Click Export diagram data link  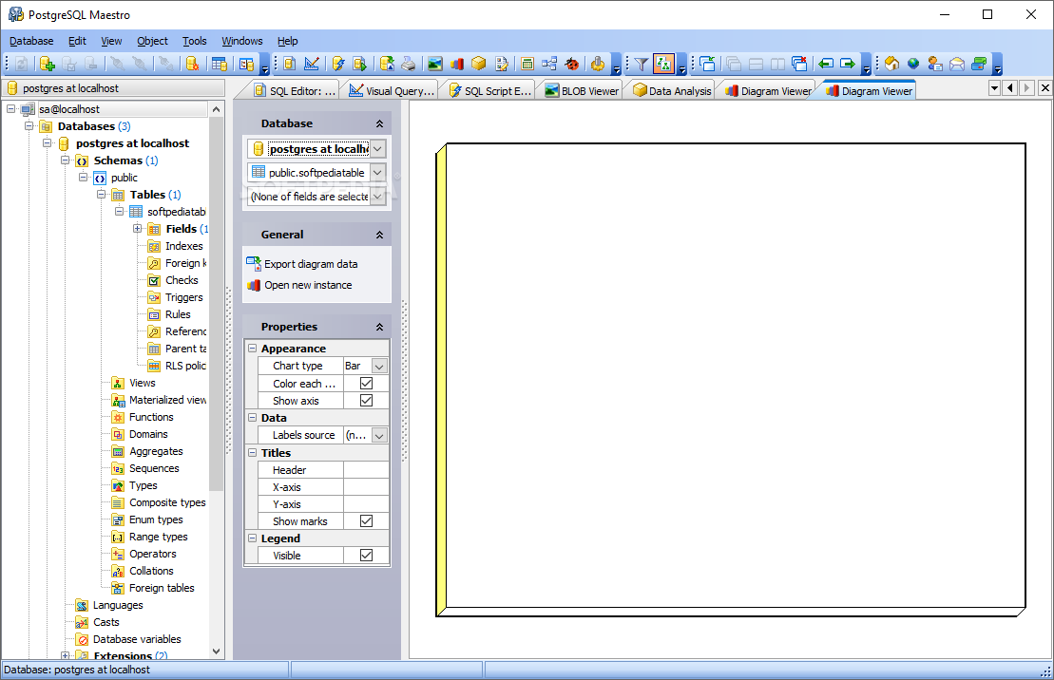pos(311,264)
